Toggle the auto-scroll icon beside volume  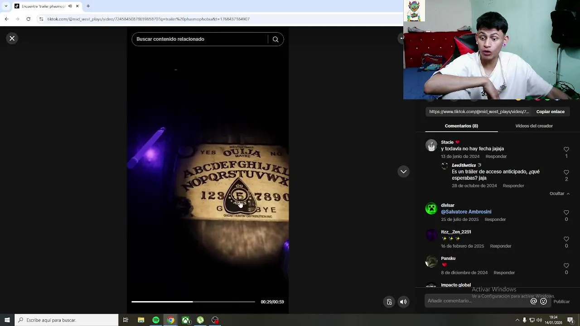(x=389, y=302)
